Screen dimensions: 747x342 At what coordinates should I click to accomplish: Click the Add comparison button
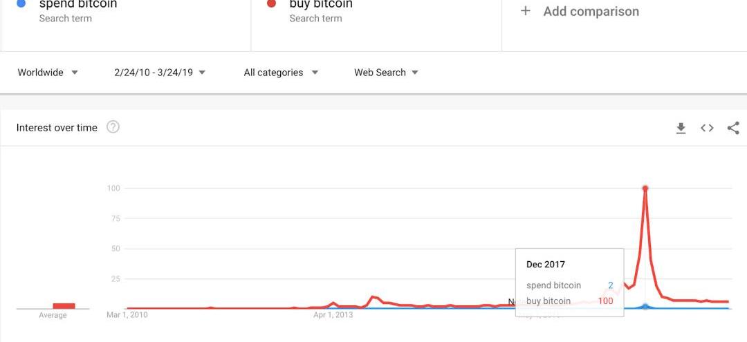click(x=580, y=12)
